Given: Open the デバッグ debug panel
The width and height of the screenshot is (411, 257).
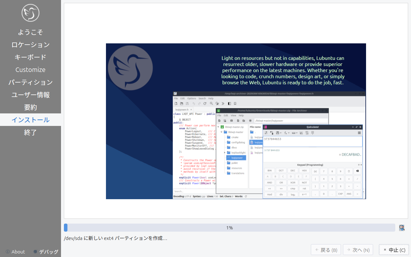Looking at the screenshot, I should point(46,252).
